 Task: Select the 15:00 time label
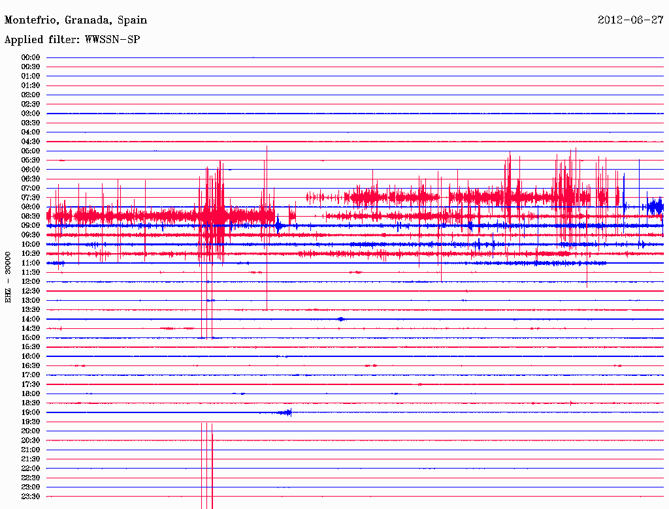pos(31,337)
